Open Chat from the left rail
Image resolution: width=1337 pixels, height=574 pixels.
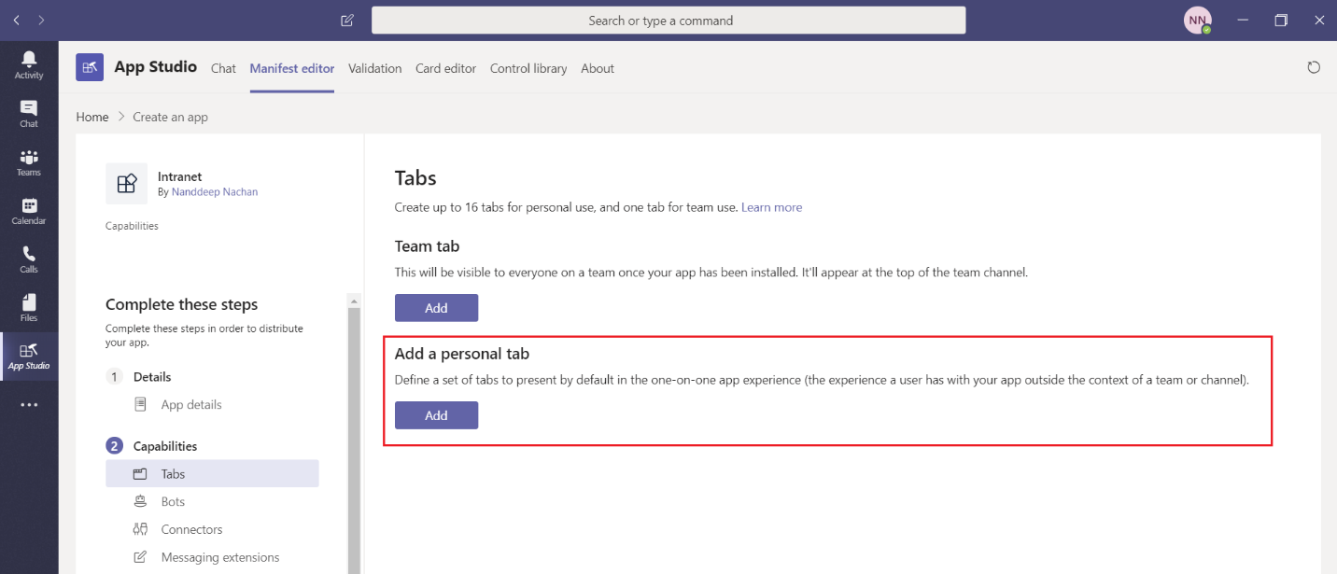click(x=29, y=114)
